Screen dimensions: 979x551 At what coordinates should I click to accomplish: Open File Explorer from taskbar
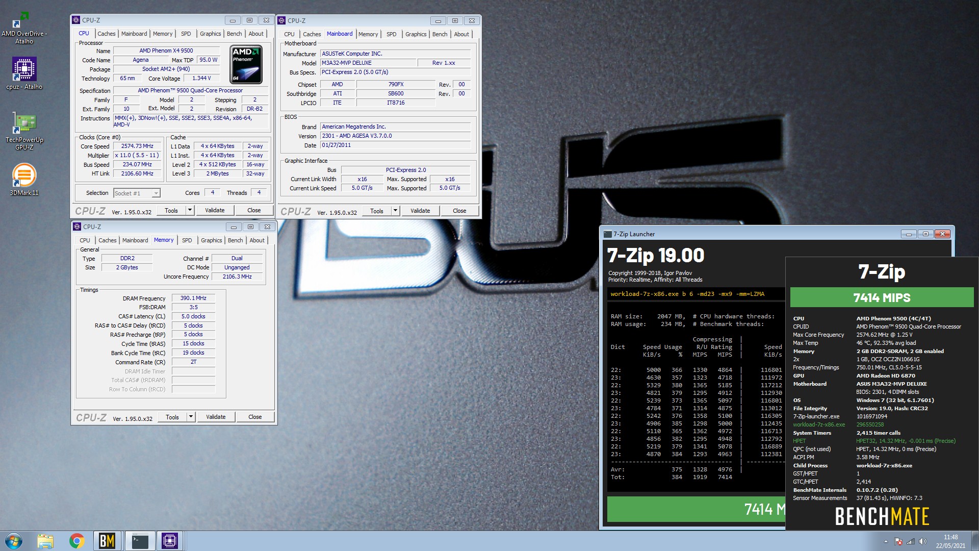click(x=45, y=541)
